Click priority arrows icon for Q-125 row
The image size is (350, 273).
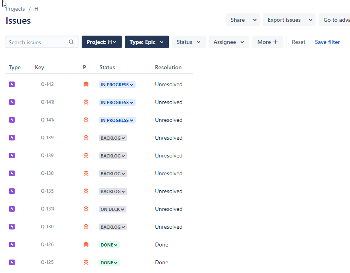click(x=86, y=262)
